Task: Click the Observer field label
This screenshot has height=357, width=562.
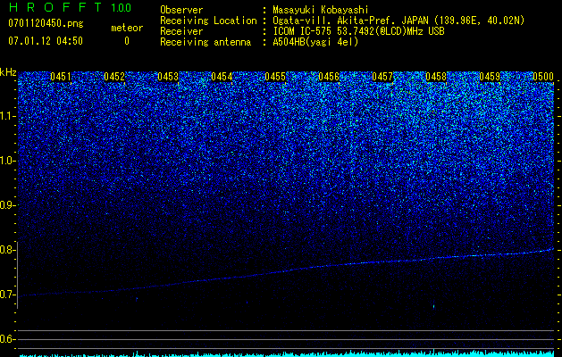Action: click(181, 10)
